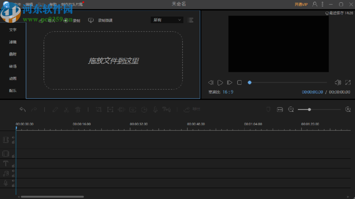Image resolution: width=355 pixels, height=199 pixels.
Task: Click the 录制微课 record lesson button
Action: (x=100, y=20)
